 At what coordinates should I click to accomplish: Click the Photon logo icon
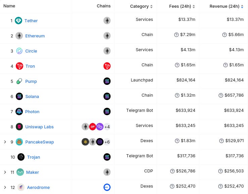[19, 111]
